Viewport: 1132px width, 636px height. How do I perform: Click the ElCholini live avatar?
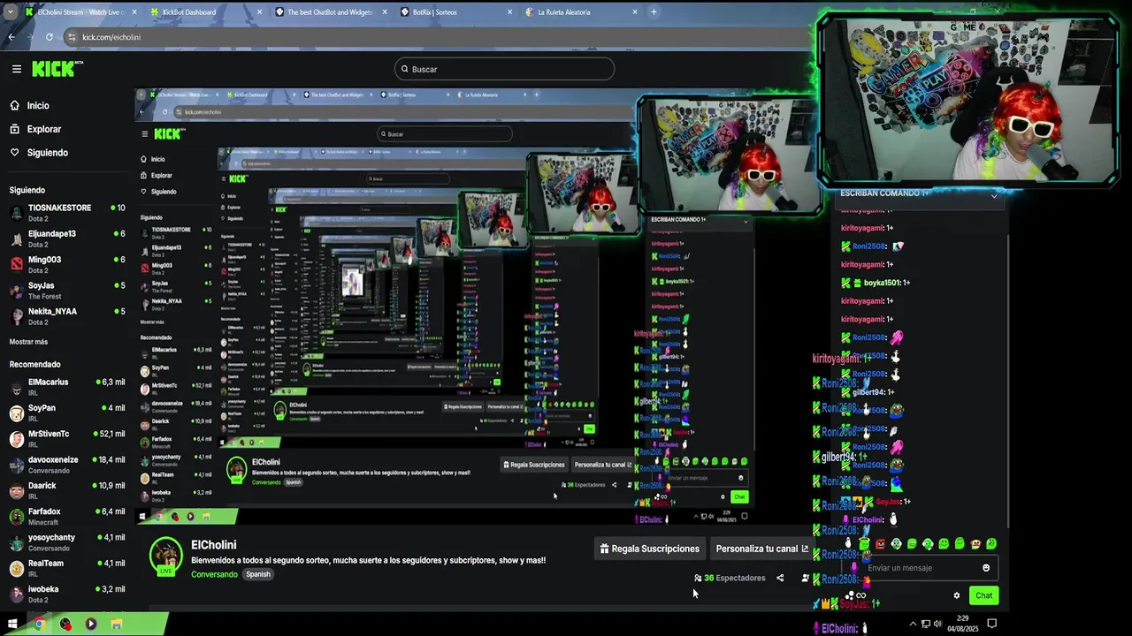click(x=165, y=556)
